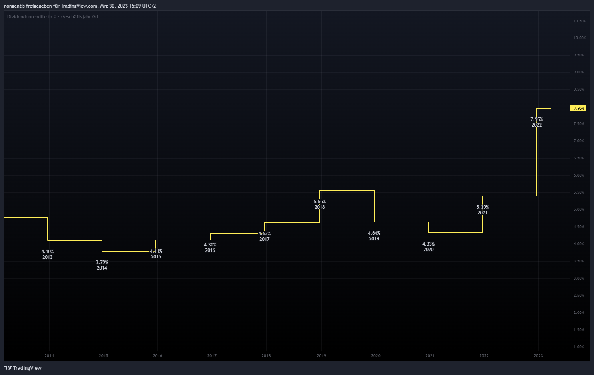
Task: Click the 3.79% 2014 data label
Action: coord(102,265)
